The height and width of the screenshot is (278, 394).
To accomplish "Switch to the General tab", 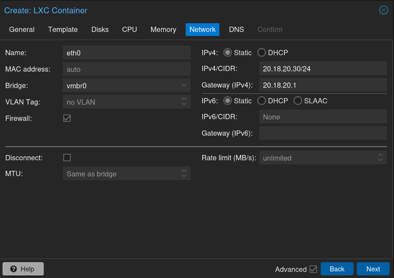I will click(x=21, y=30).
